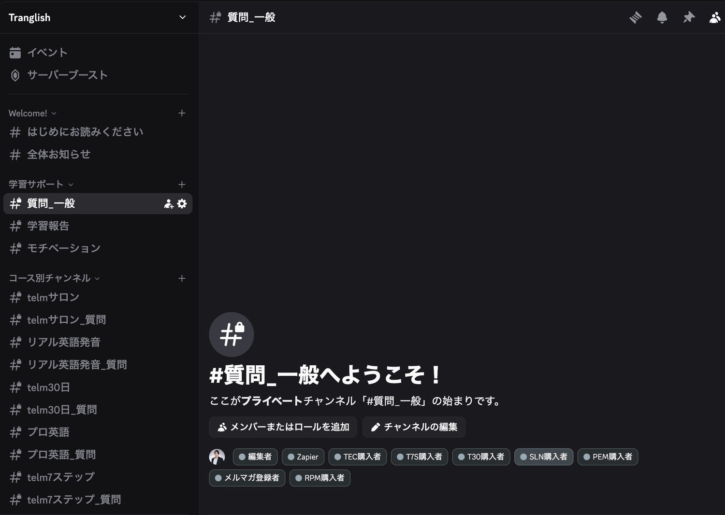725x515 pixels.
Task: Open telm30日 channel
Action: (98, 387)
